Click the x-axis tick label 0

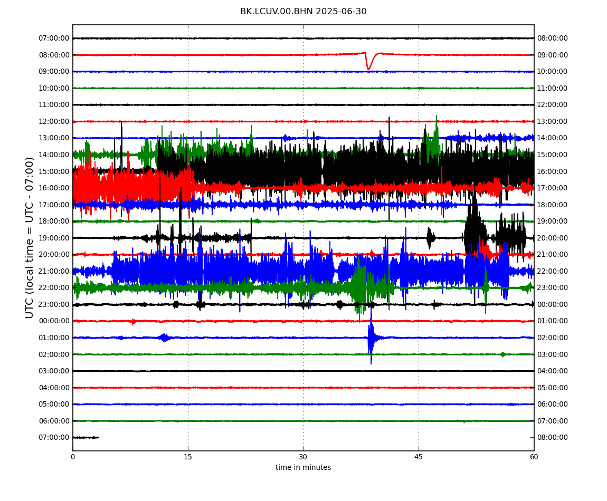tap(73, 457)
